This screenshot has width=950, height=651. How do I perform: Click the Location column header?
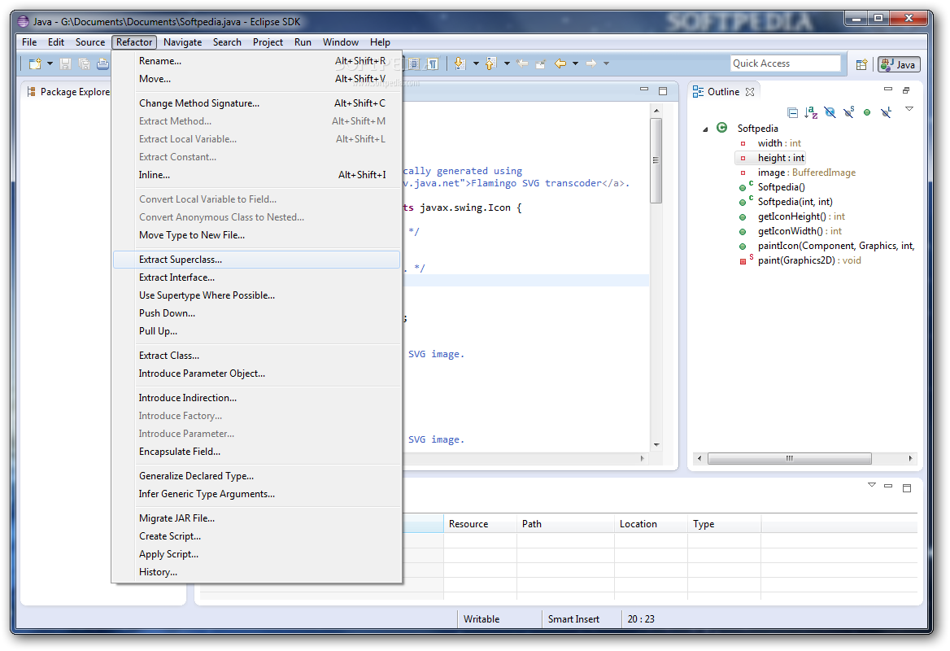pyautogui.click(x=651, y=524)
